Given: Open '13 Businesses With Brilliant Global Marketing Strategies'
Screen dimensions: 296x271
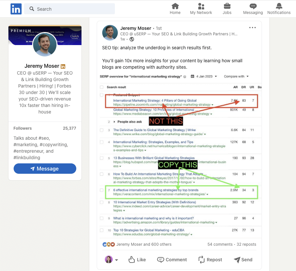Looking at the screenshot, I should (x=154, y=158).
